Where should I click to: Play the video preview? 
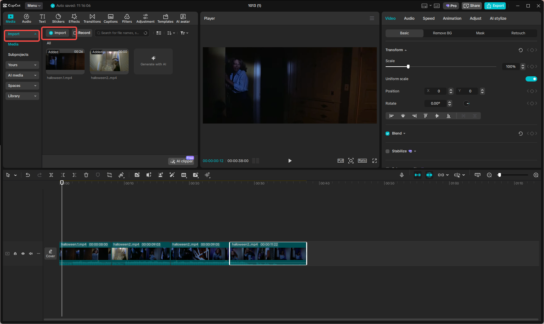pos(290,161)
